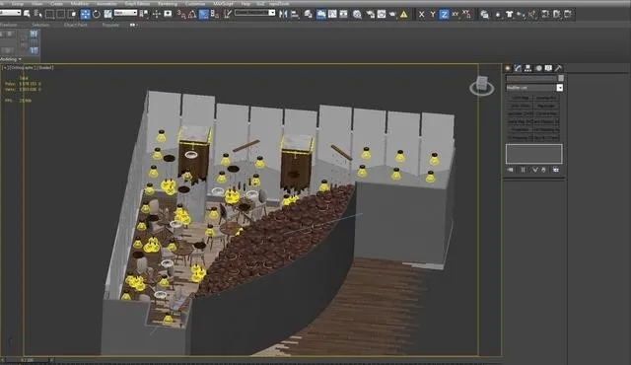Activate the Select and Move tool
The height and width of the screenshot is (365, 631).
pyautogui.click(x=85, y=14)
